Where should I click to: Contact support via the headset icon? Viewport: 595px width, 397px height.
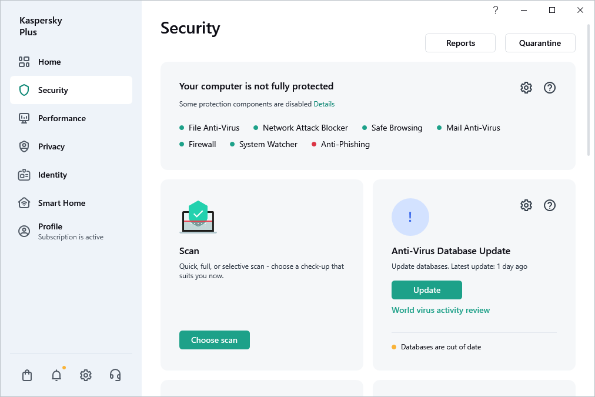click(115, 375)
